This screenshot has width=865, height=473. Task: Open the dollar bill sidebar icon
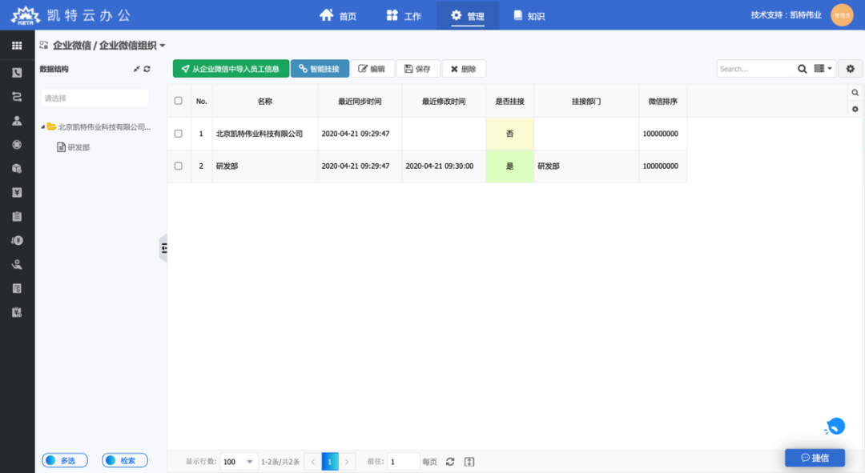click(x=17, y=288)
